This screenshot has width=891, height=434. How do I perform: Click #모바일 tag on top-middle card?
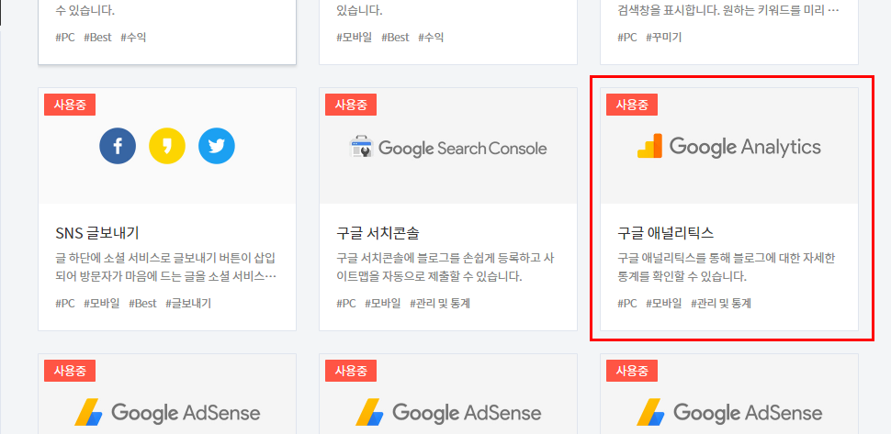tap(354, 38)
